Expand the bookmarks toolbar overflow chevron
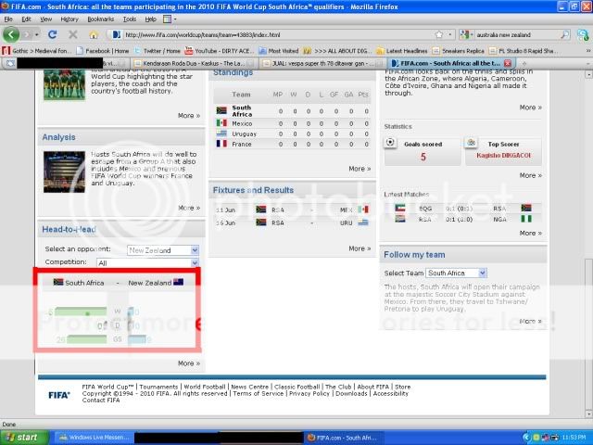 pyautogui.click(x=588, y=51)
